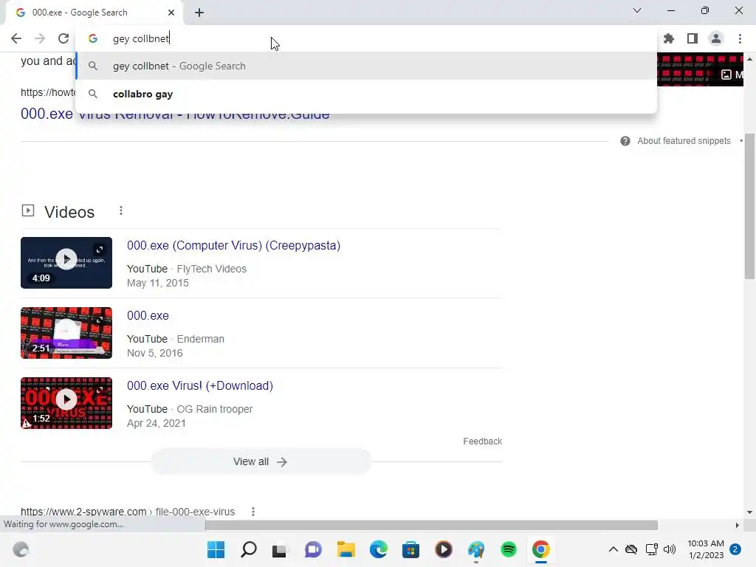Image resolution: width=756 pixels, height=567 pixels.
Task: Click the address bar with 'gey collbnet'
Action: [366, 38]
